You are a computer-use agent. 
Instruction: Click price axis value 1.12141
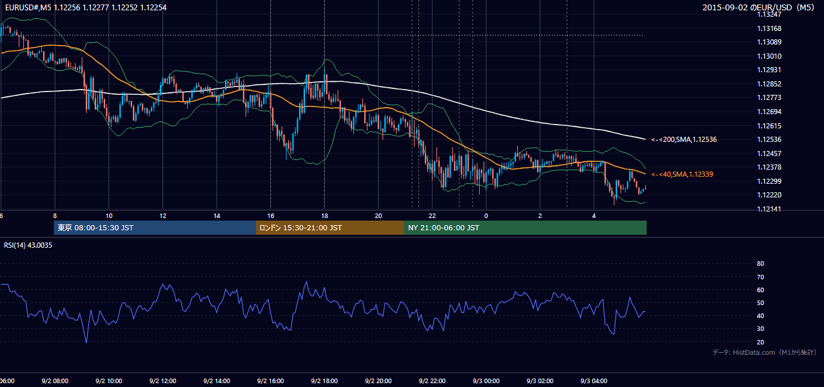[769, 209]
